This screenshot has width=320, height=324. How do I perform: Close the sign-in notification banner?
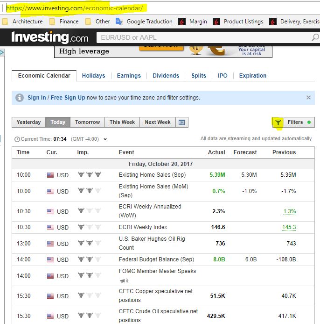click(308, 98)
